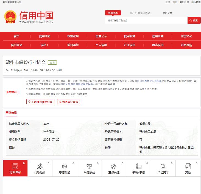Image resolution: width=201 pixels, height=194 pixels.
Task: Select the 失信惩戒 balance scale icon
Action: pyautogui.click(x=89, y=166)
